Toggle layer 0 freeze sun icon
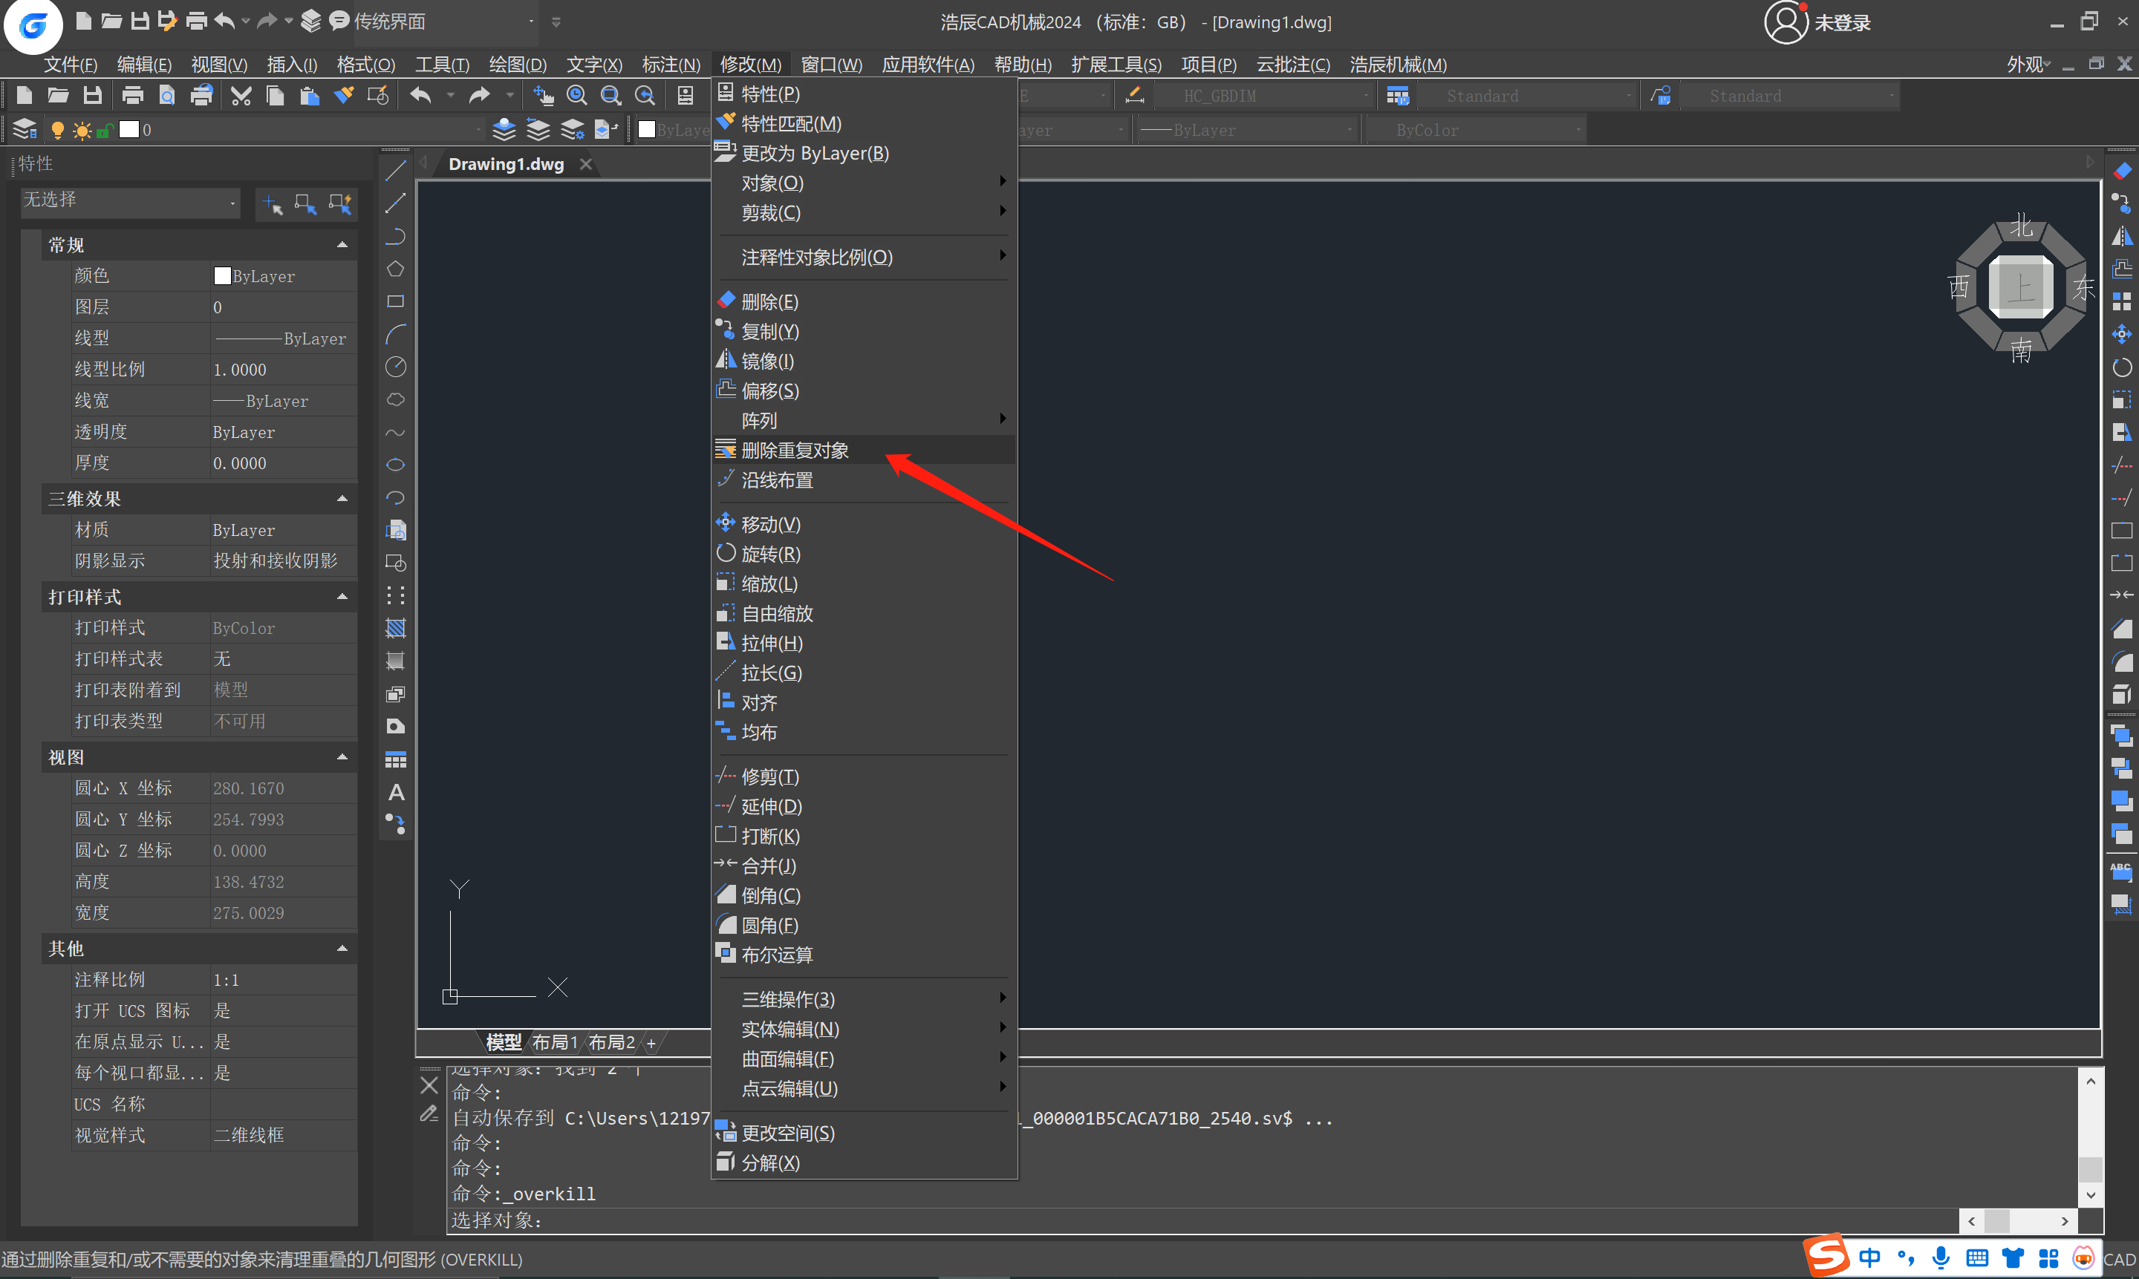2139x1279 pixels. (x=82, y=130)
